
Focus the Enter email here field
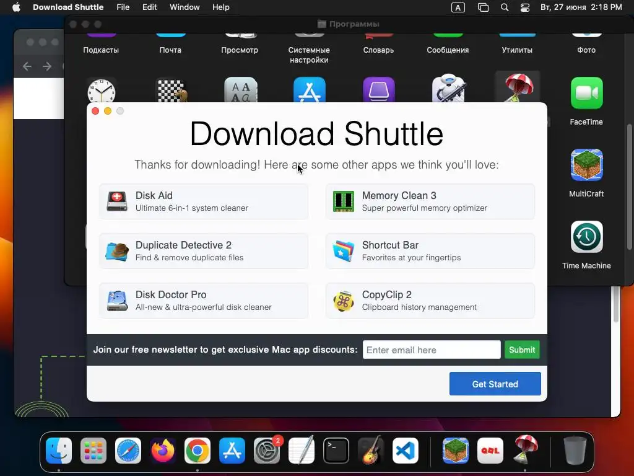pos(432,350)
